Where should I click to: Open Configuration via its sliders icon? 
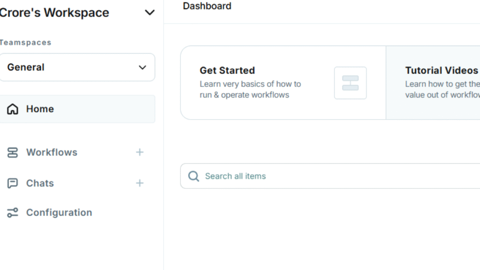tap(12, 212)
